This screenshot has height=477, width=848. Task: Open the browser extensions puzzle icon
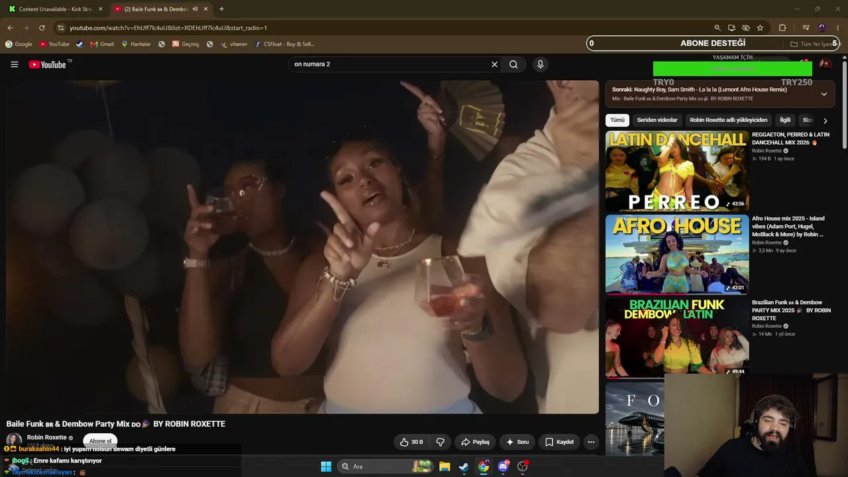[782, 28]
